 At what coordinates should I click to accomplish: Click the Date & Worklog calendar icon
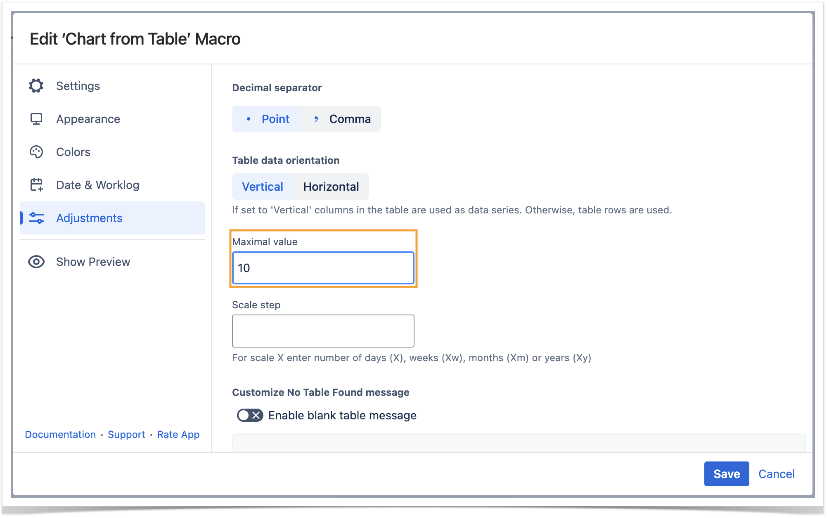(36, 185)
